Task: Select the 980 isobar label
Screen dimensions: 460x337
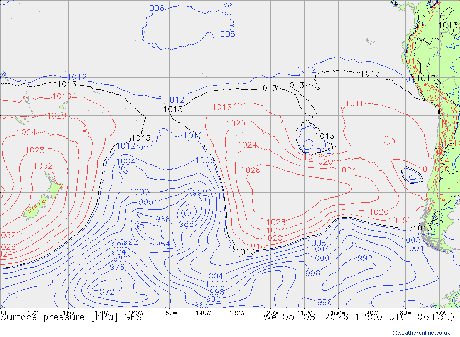Action: click(x=121, y=259)
